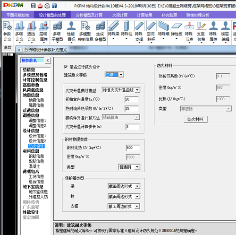Select 特殊支撑 special brace tool
Screen dimensions: 236x235
[x=139, y=32]
